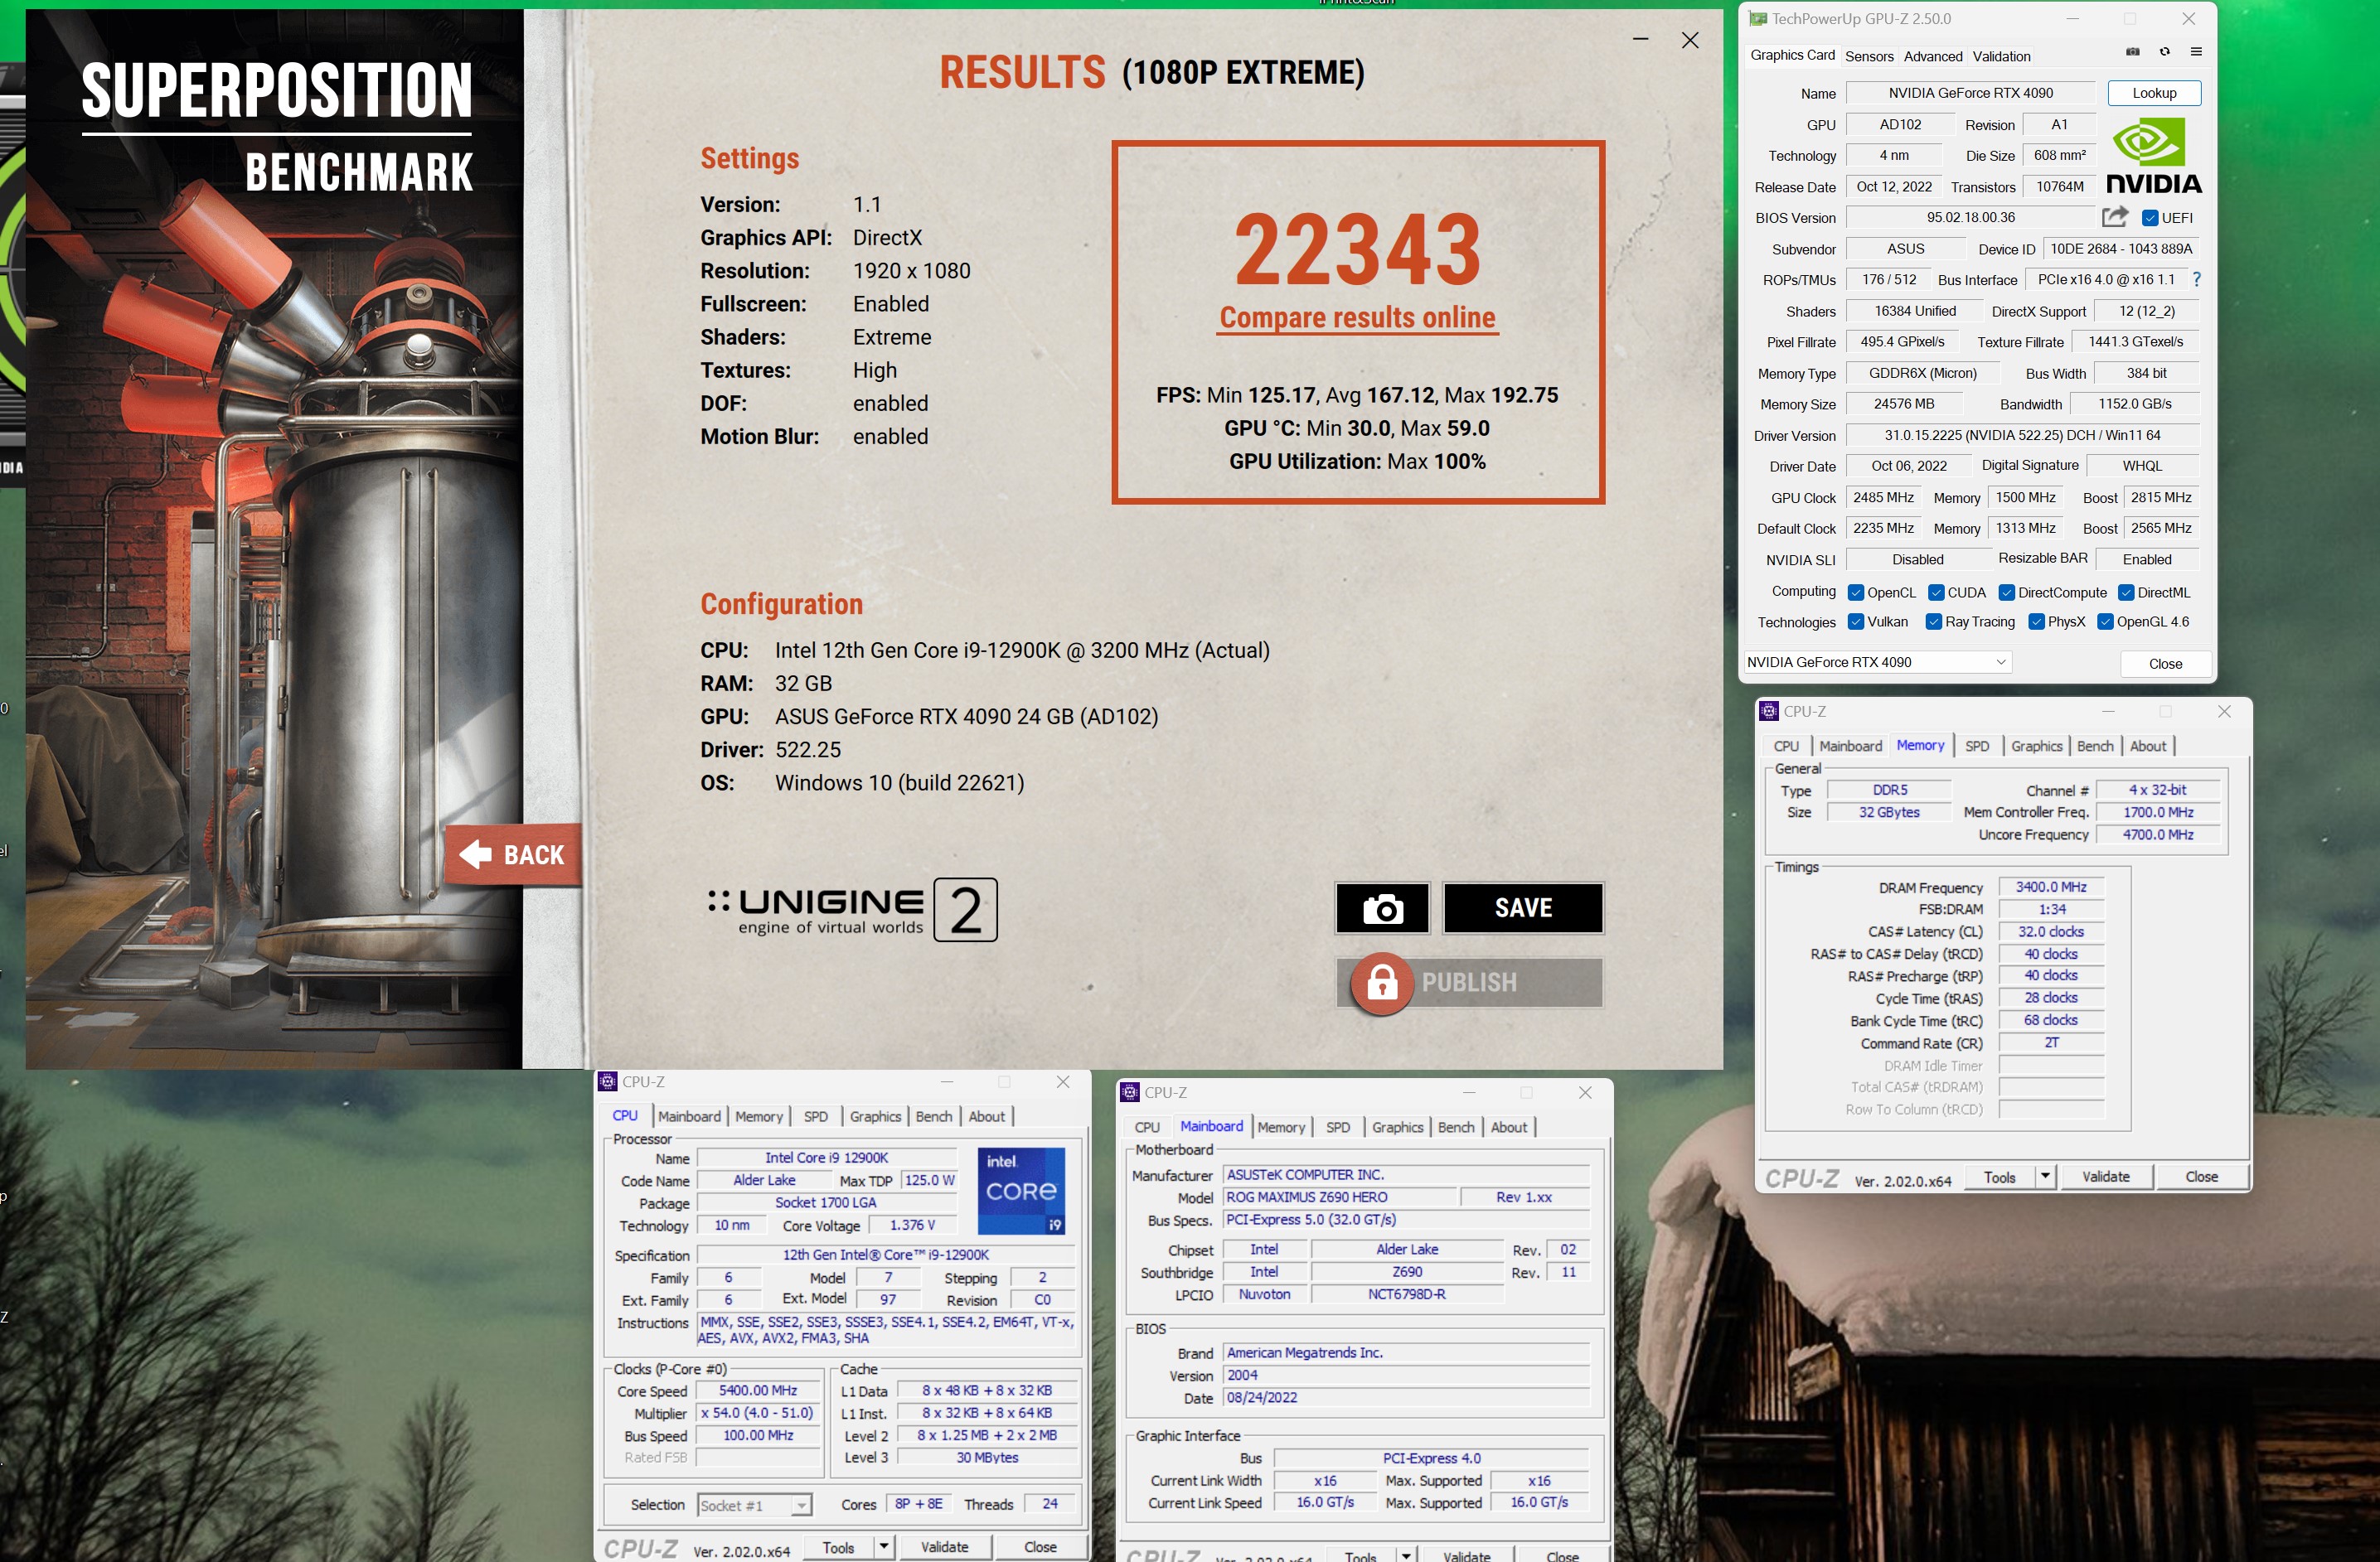Click Tools button in CPU-Z CPU window
Image resolution: width=2380 pixels, height=1562 pixels.
coord(838,1547)
